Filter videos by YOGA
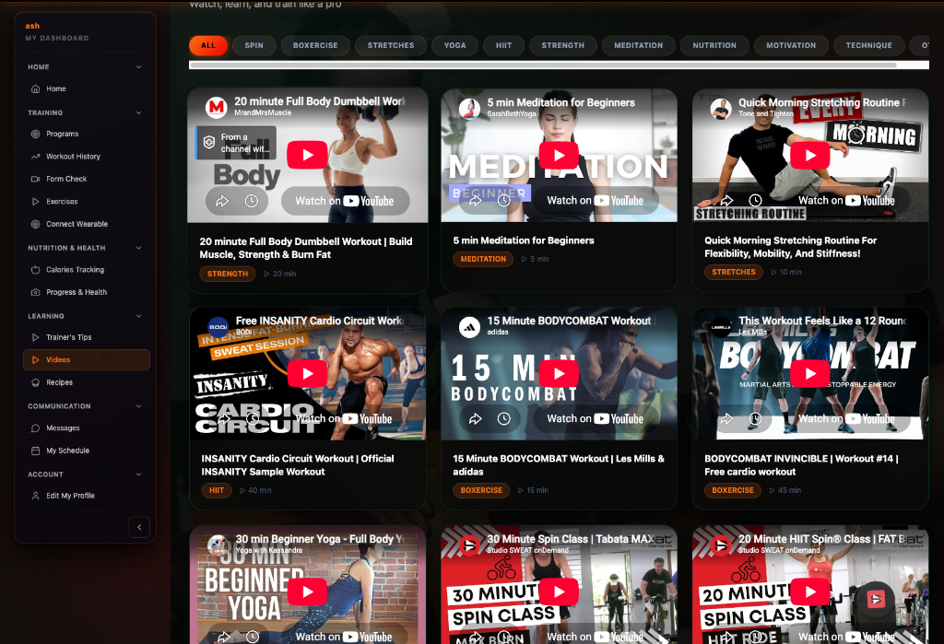This screenshot has width=944, height=644. (455, 45)
